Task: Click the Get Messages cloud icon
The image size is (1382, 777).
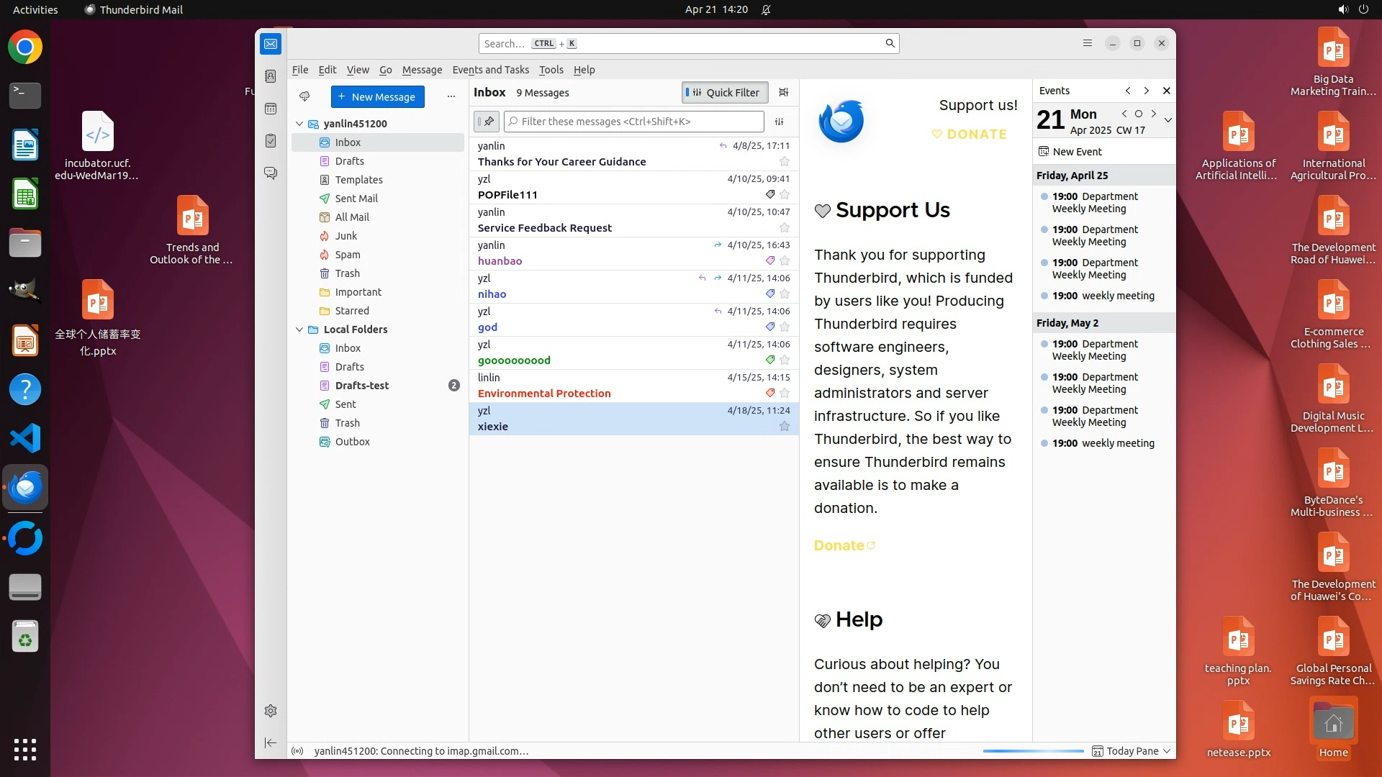Action: tap(304, 96)
